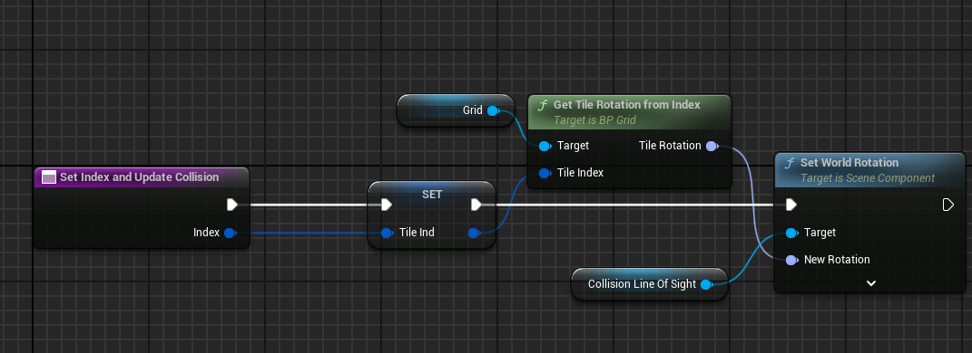Click the SET node execution input pin
This screenshot has height=353, width=972.
pyautogui.click(x=387, y=205)
